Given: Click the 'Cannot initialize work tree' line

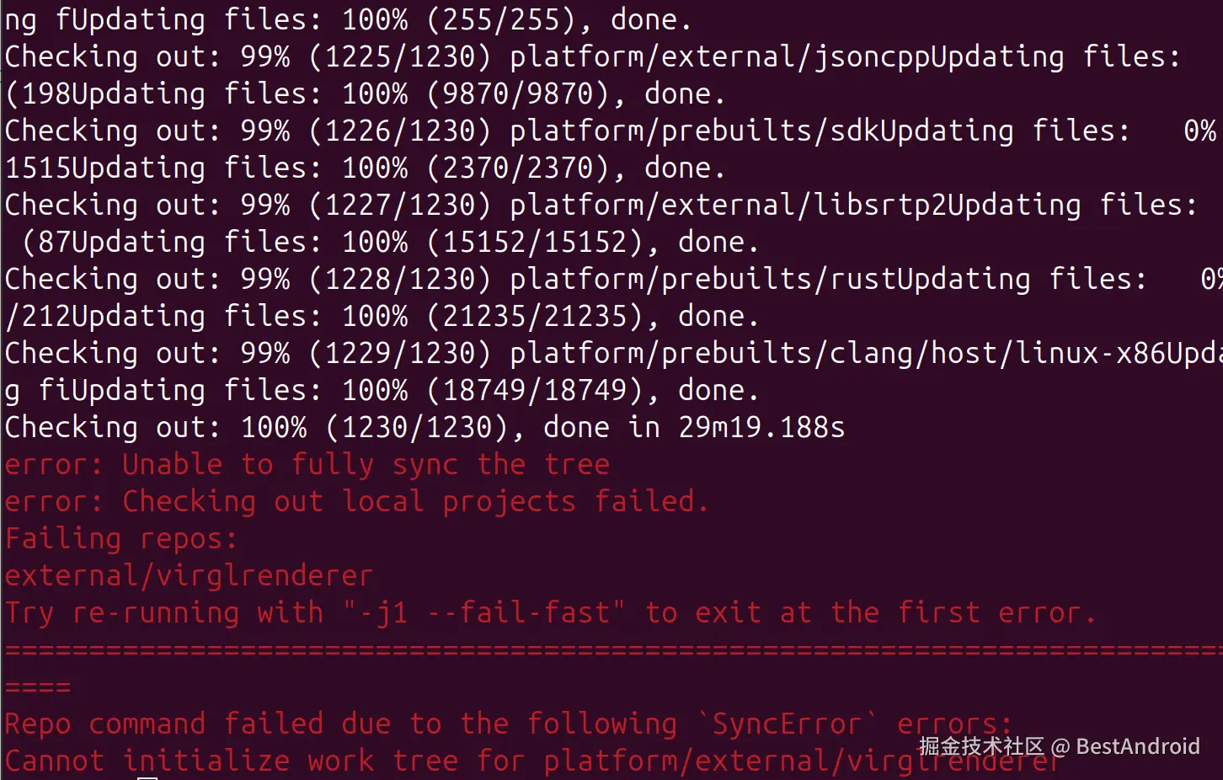Looking at the screenshot, I should 232,761.
